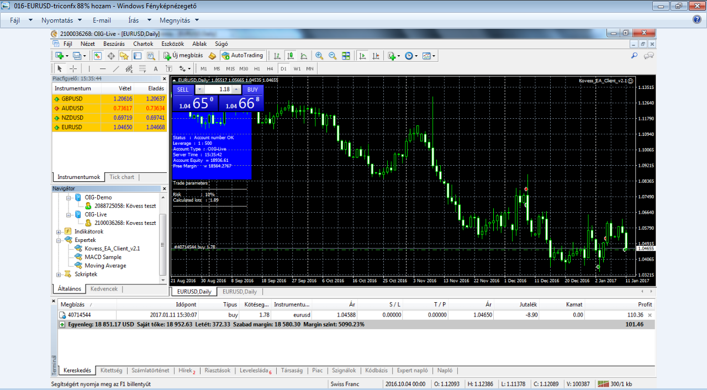This screenshot has height=390, width=707.
Task: Click the lot size input field
Action: [218, 89]
